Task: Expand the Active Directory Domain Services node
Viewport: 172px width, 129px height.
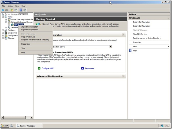Action: pos(6,19)
